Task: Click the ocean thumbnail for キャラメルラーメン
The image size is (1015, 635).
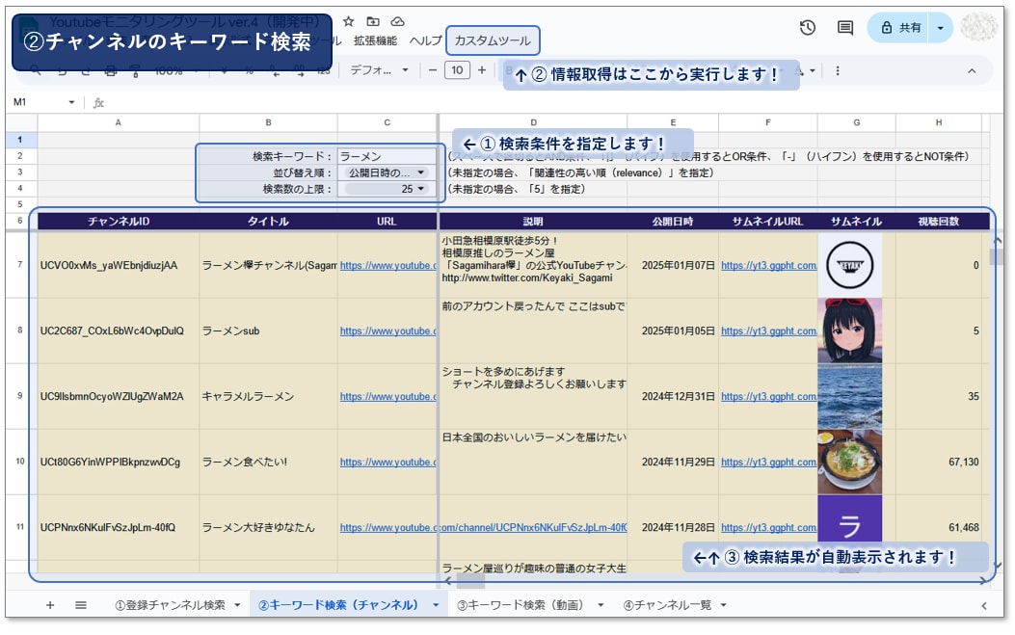Action: (850, 396)
